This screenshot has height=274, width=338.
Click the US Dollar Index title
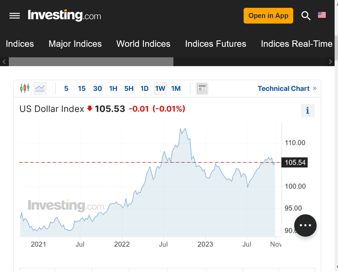point(52,109)
